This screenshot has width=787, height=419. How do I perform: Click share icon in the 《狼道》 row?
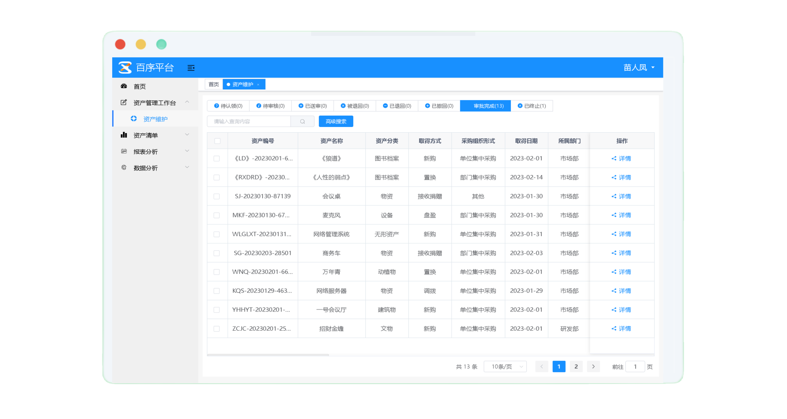614,159
